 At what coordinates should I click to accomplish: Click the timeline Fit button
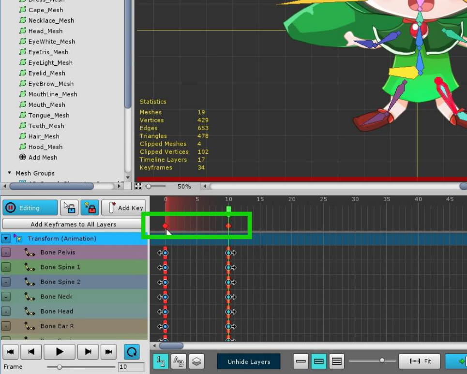[420, 361]
